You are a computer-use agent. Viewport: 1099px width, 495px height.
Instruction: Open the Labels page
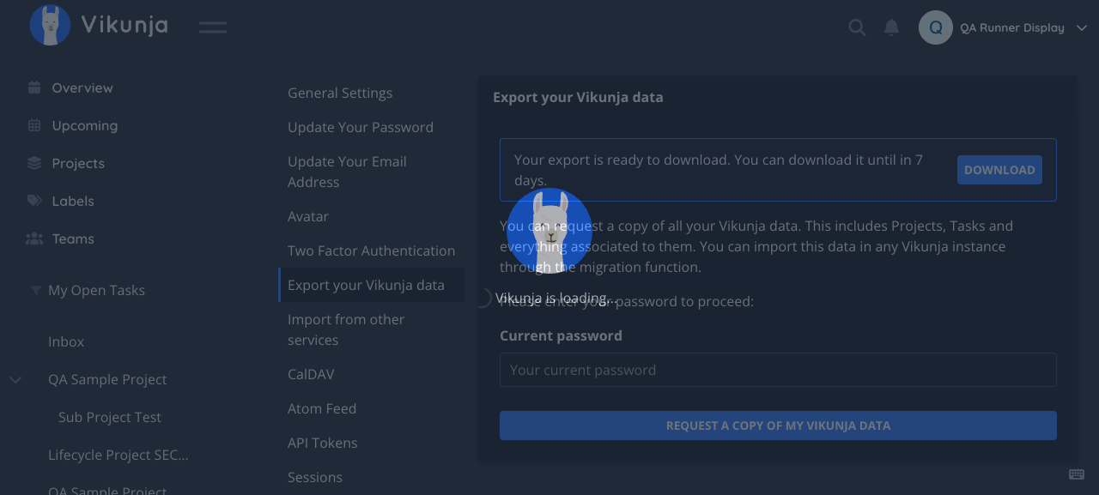click(x=73, y=201)
